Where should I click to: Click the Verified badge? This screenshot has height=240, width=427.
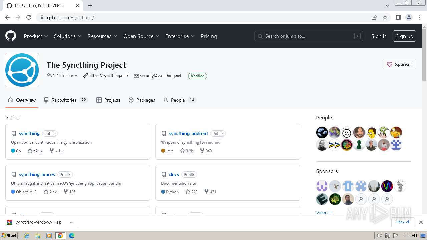click(x=197, y=76)
